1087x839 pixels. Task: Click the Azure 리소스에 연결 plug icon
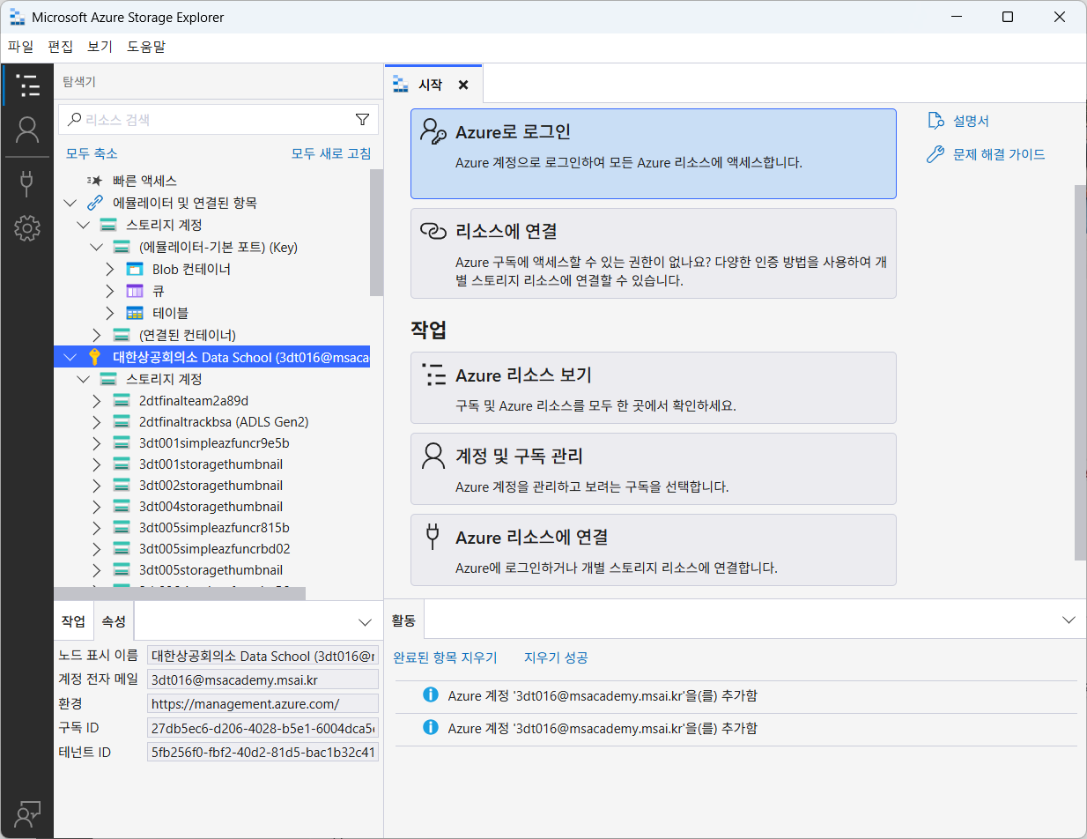[433, 538]
